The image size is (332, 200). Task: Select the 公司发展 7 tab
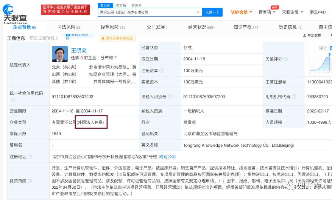click(157, 27)
